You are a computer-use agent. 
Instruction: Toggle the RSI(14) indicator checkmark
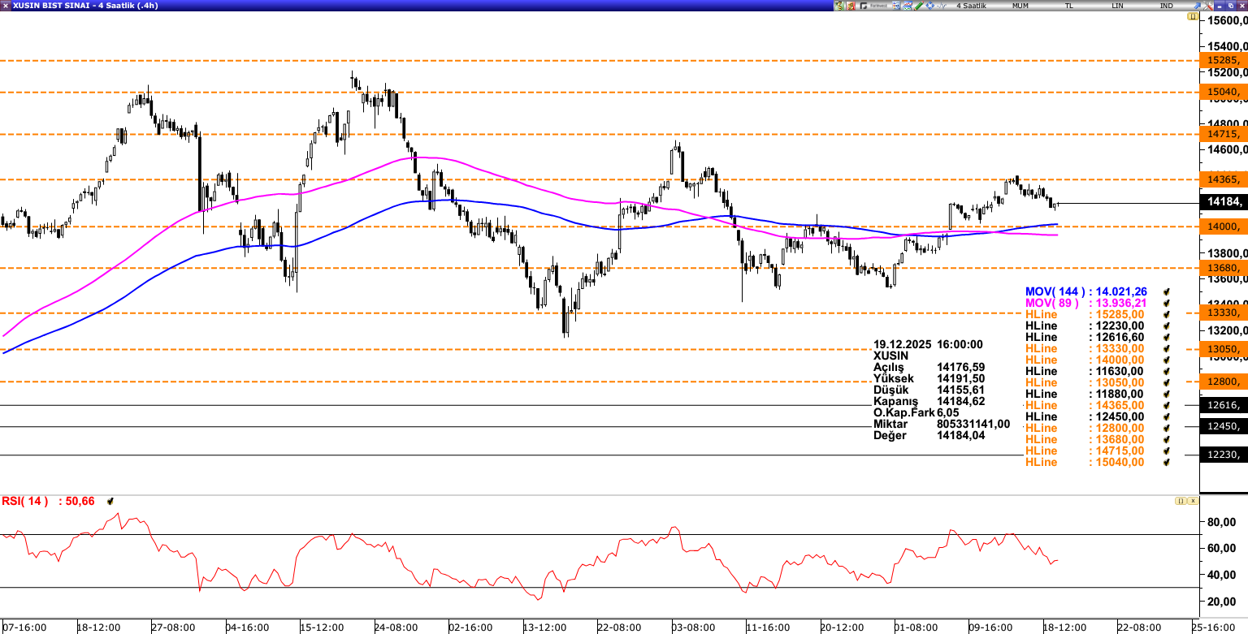click(110, 502)
